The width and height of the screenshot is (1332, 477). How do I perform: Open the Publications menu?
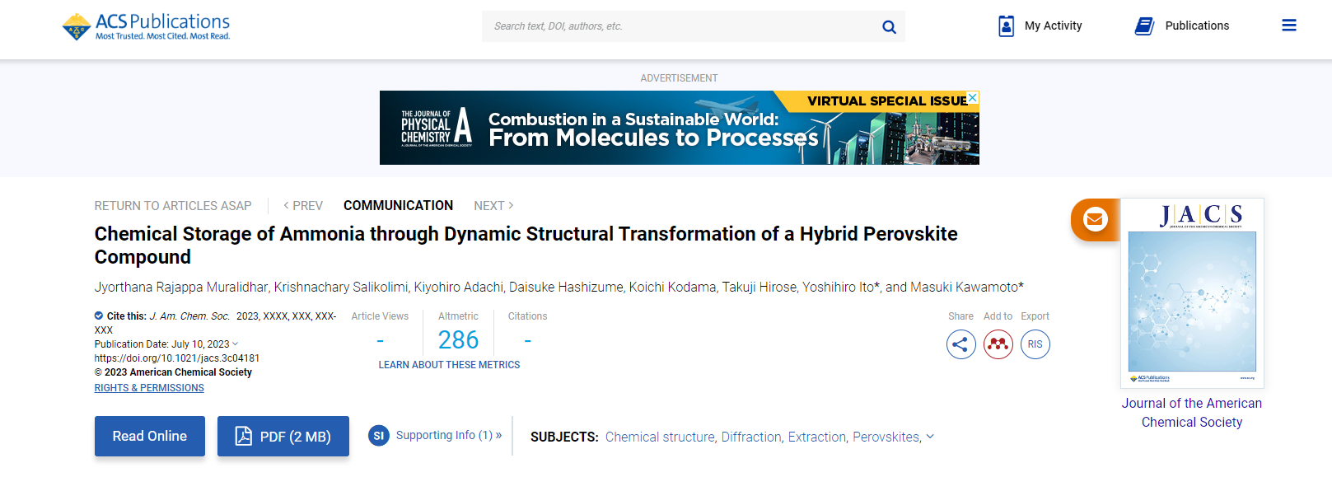pyautogui.click(x=1182, y=26)
